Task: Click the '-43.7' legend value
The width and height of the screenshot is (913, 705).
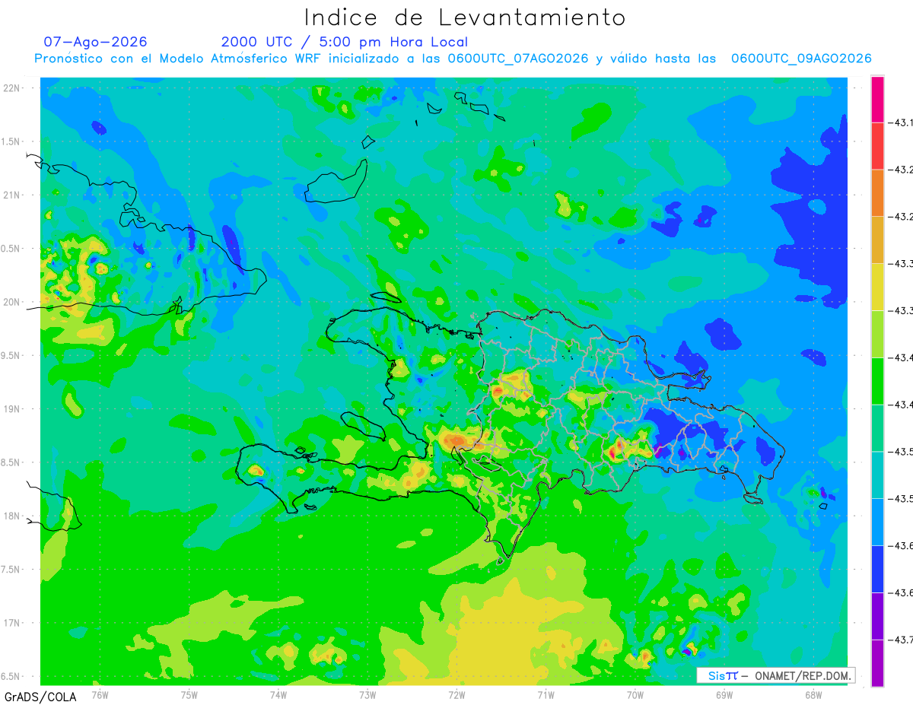Action: 902,640
